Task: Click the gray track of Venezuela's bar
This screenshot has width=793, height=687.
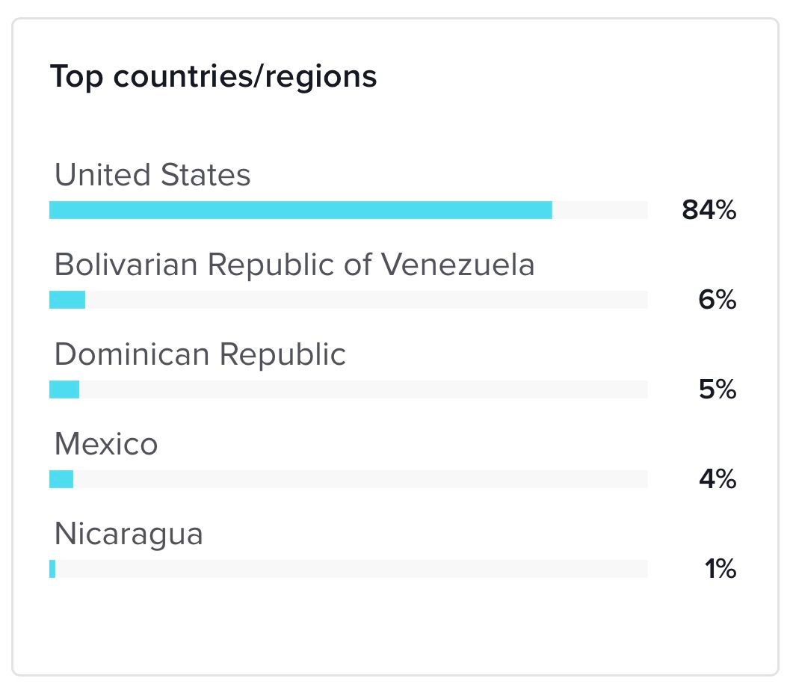Action: [x=366, y=300]
